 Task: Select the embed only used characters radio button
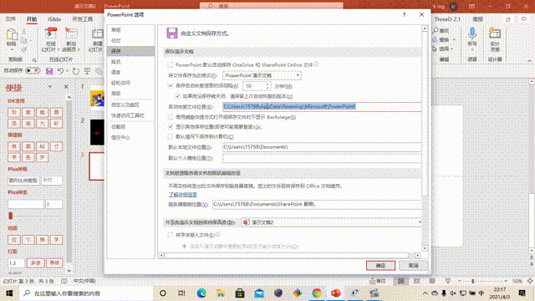pos(184,246)
